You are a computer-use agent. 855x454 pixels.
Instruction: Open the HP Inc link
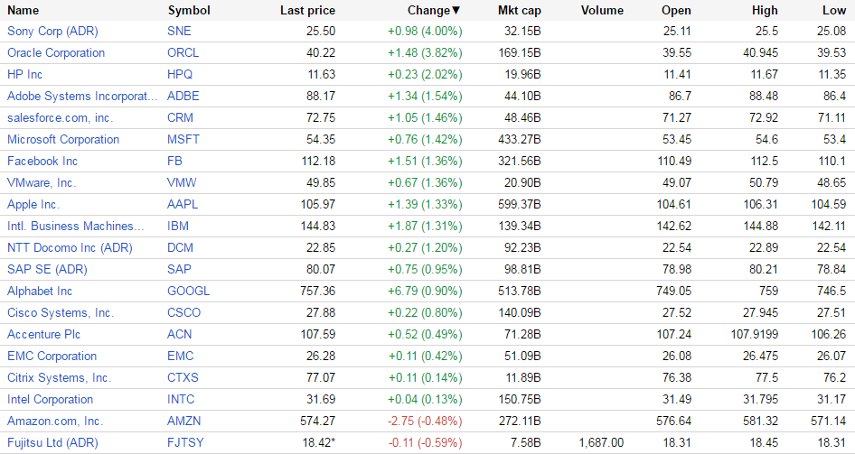25,74
